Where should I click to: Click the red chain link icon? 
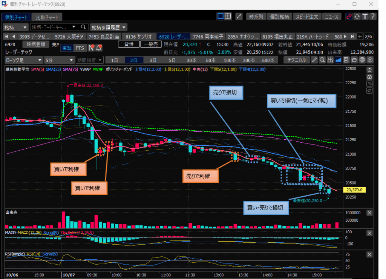pos(349,17)
